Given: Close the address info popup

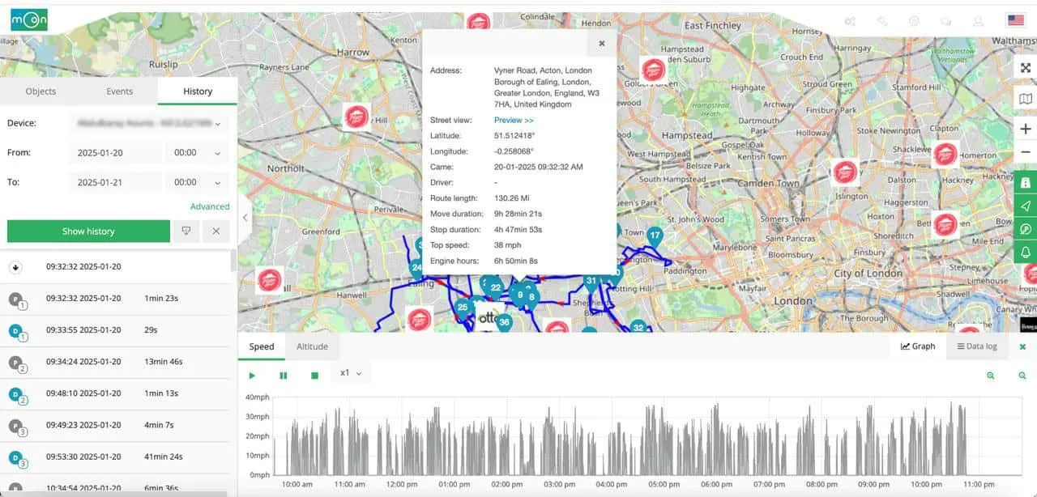Looking at the screenshot, I should (601, 44).
